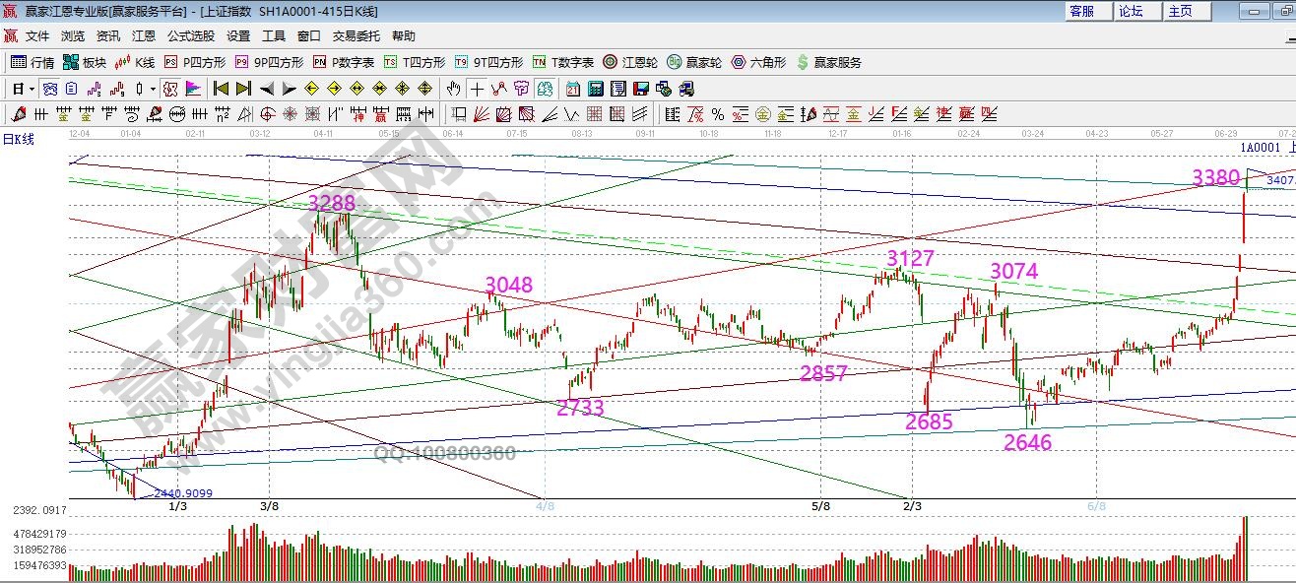Click the 赢家服务 dollar-sign button
The image size is (1296, 583).
tap(828, 62)
